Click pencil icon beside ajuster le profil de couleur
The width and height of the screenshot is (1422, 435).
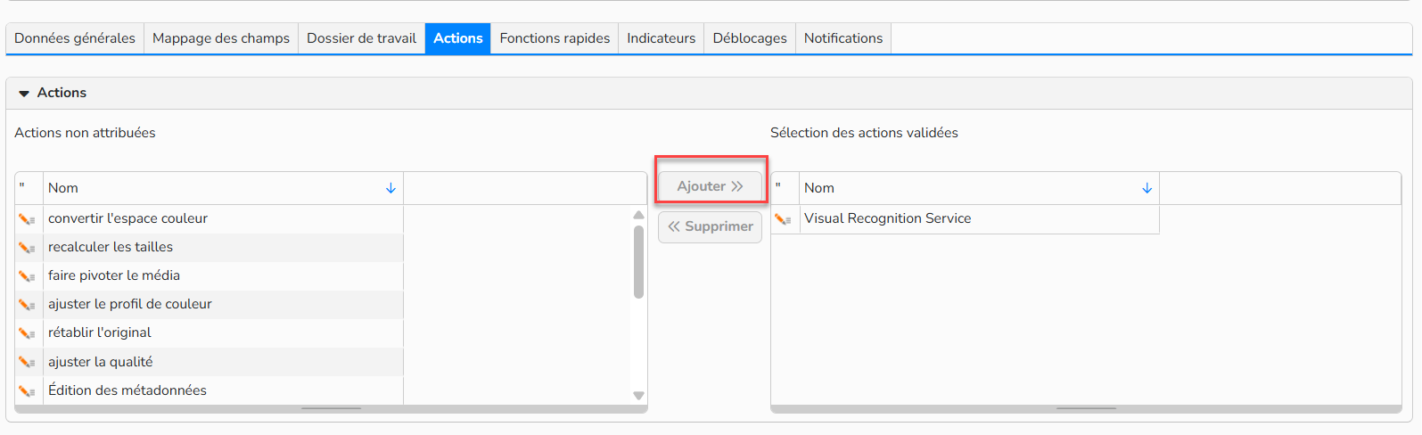click(27, 305)
